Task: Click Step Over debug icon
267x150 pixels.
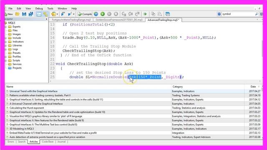Action: click(131, 14)
